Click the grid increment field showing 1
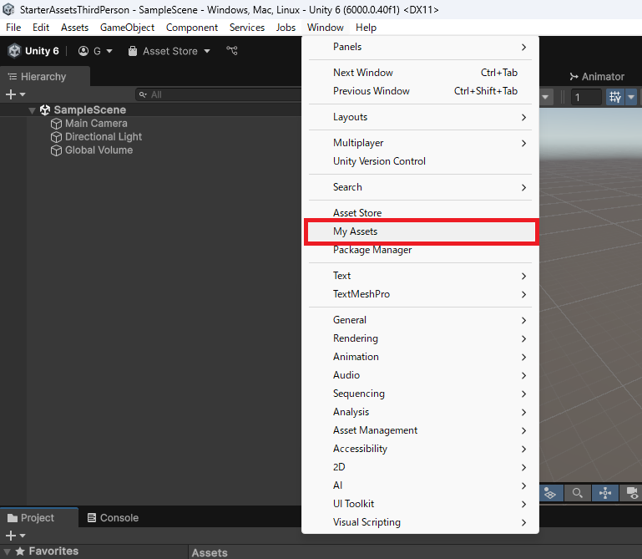Screen dimensions: 642x559 (x=586, y=97)
